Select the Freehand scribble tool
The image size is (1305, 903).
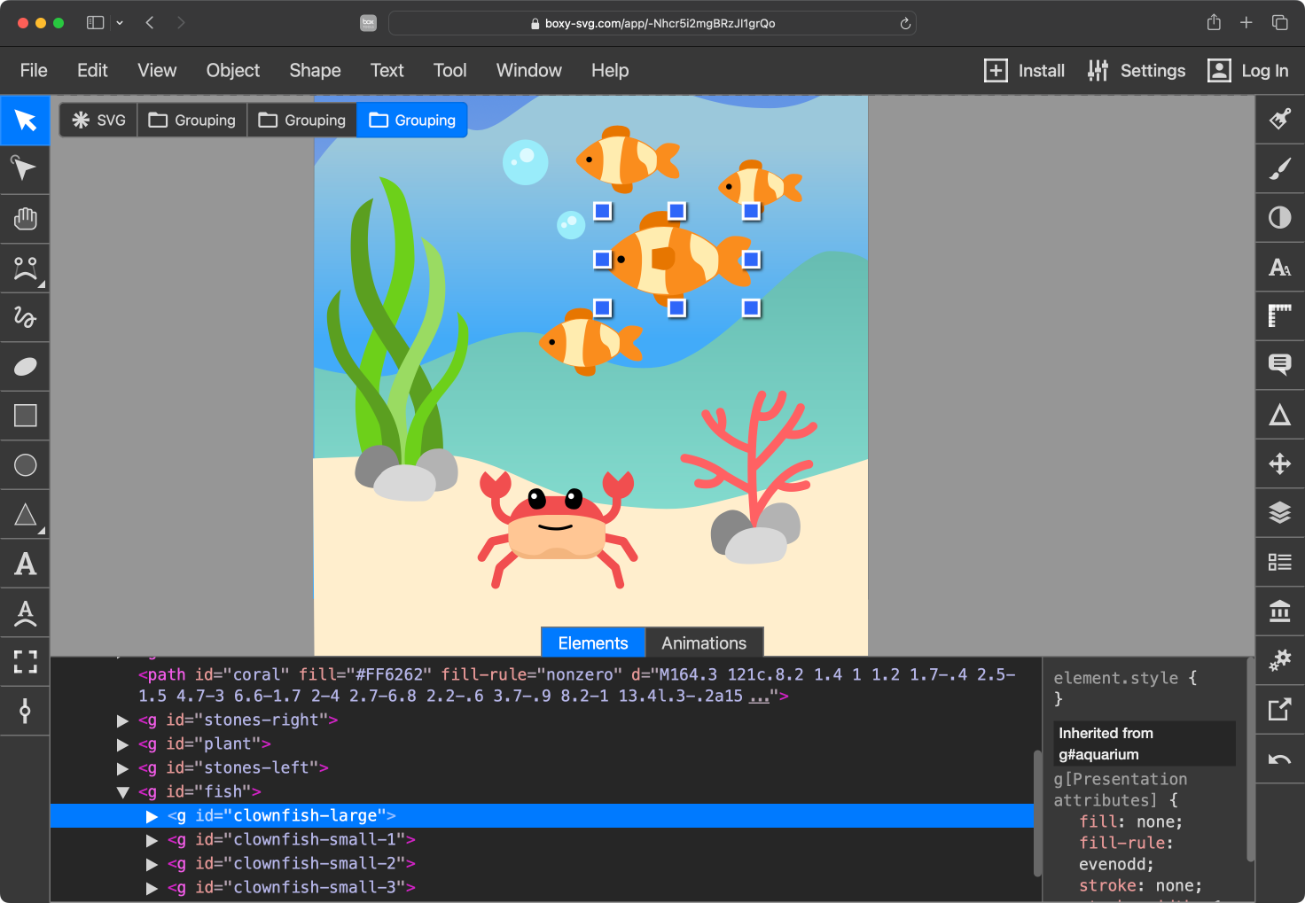click(25, 317)
